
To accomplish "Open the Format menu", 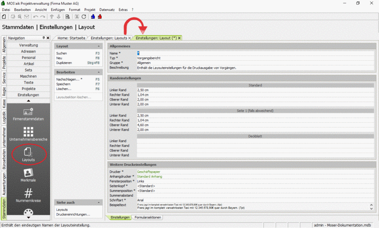I will click(74, 9).
